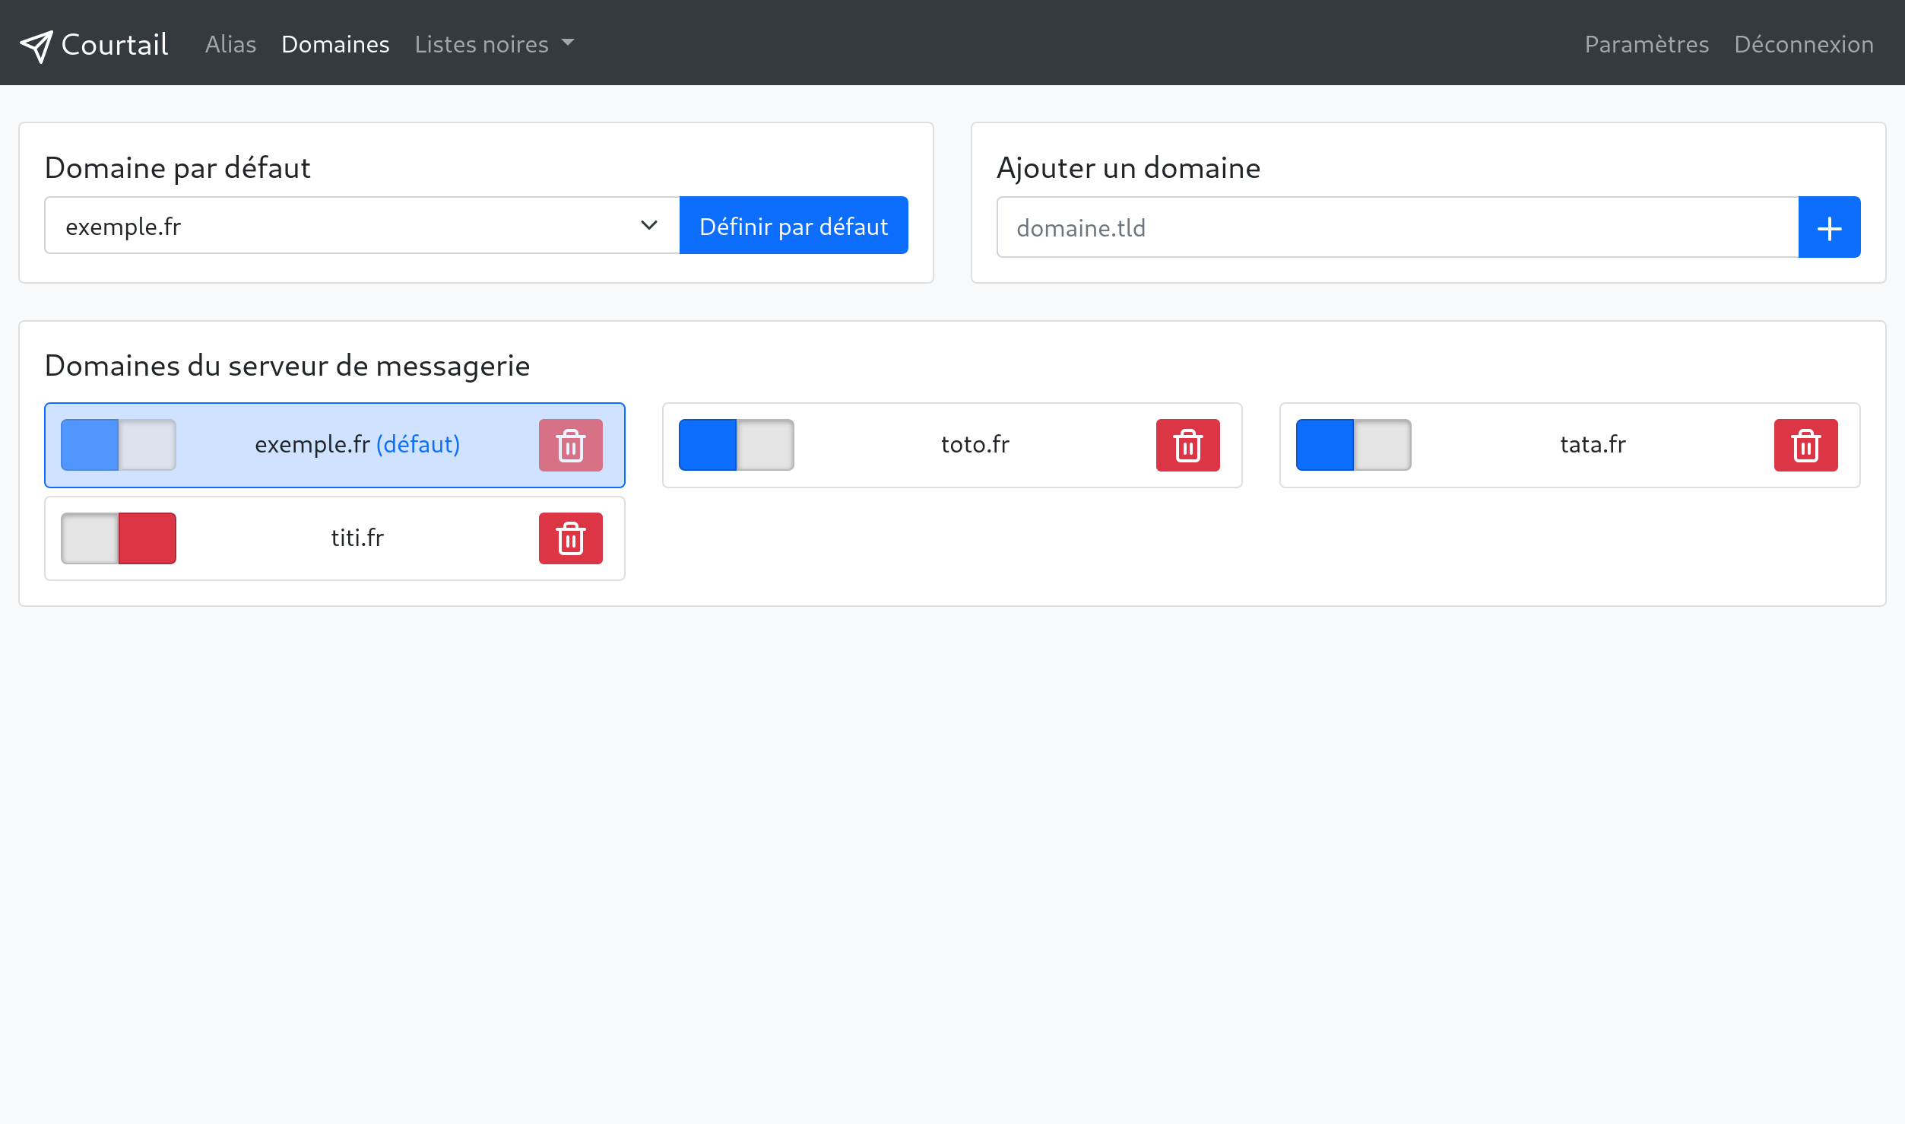Screen dimensions: 1905x1124
Task: Click Déconnexion to log out
Action: [1803, 44]
